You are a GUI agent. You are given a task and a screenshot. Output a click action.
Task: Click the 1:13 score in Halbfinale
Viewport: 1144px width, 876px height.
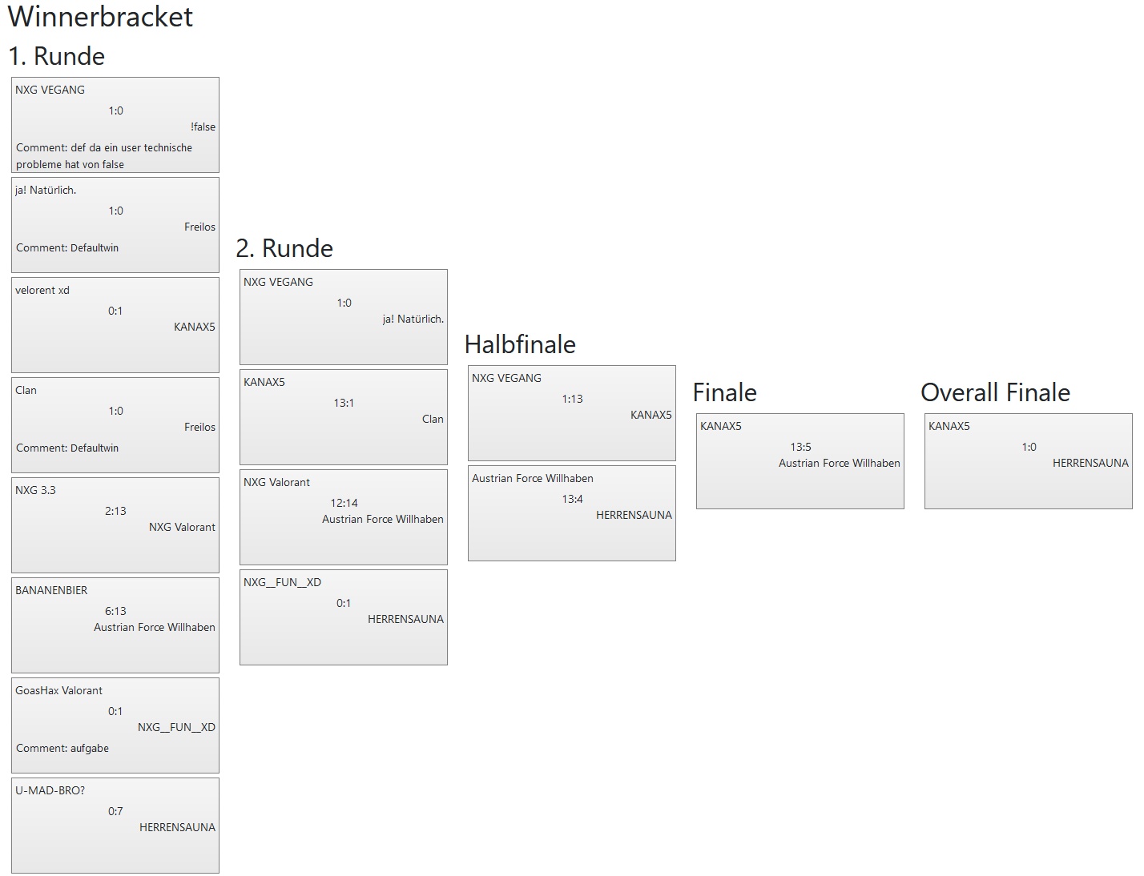pos(572,399)
